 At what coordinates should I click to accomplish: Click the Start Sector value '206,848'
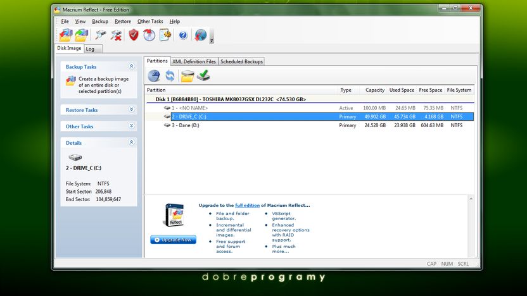(x=103, y=191)
